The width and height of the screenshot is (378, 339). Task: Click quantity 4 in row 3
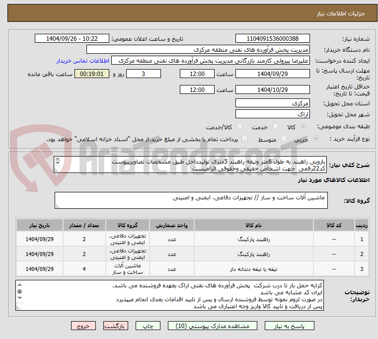84,269
